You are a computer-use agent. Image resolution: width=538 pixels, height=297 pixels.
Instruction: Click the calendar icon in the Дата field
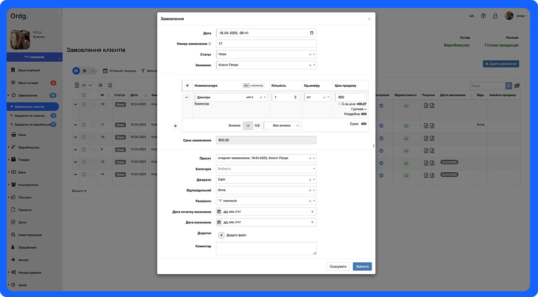[312, 33]
